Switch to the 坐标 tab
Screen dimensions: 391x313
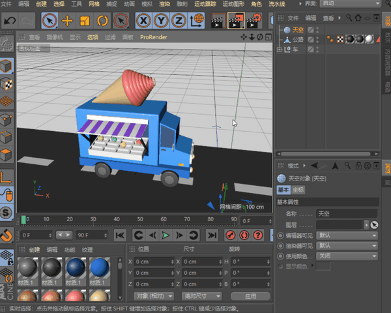(297, 190)
